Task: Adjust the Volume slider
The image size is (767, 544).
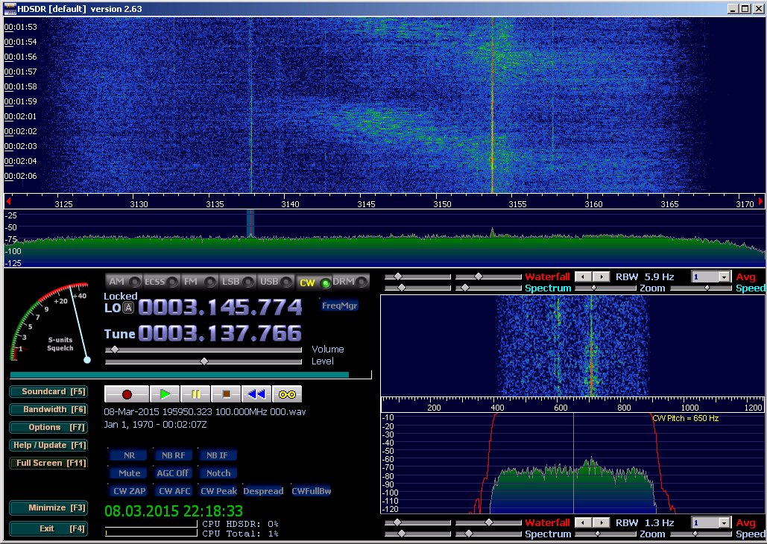Action: [x=203, y=350]
